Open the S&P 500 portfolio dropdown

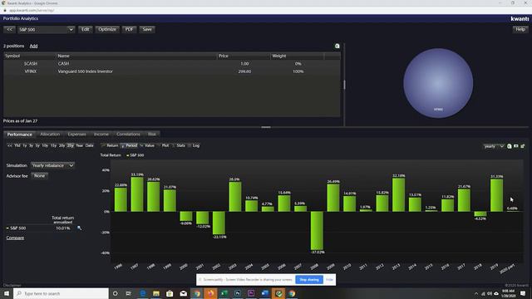coord(46,30)
